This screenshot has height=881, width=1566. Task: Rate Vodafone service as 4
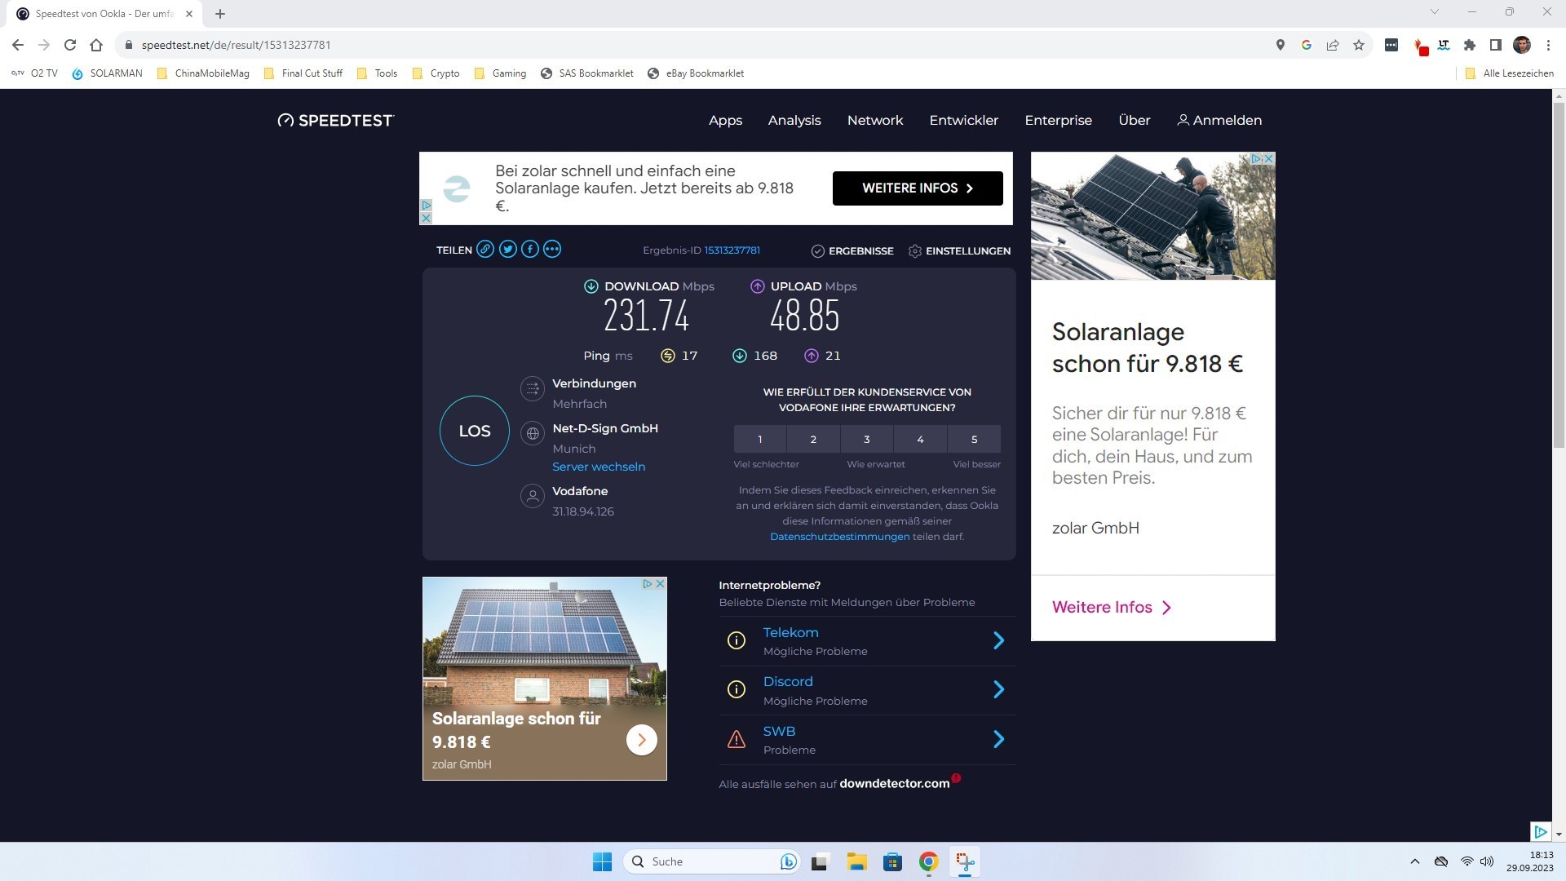(921, 439)
